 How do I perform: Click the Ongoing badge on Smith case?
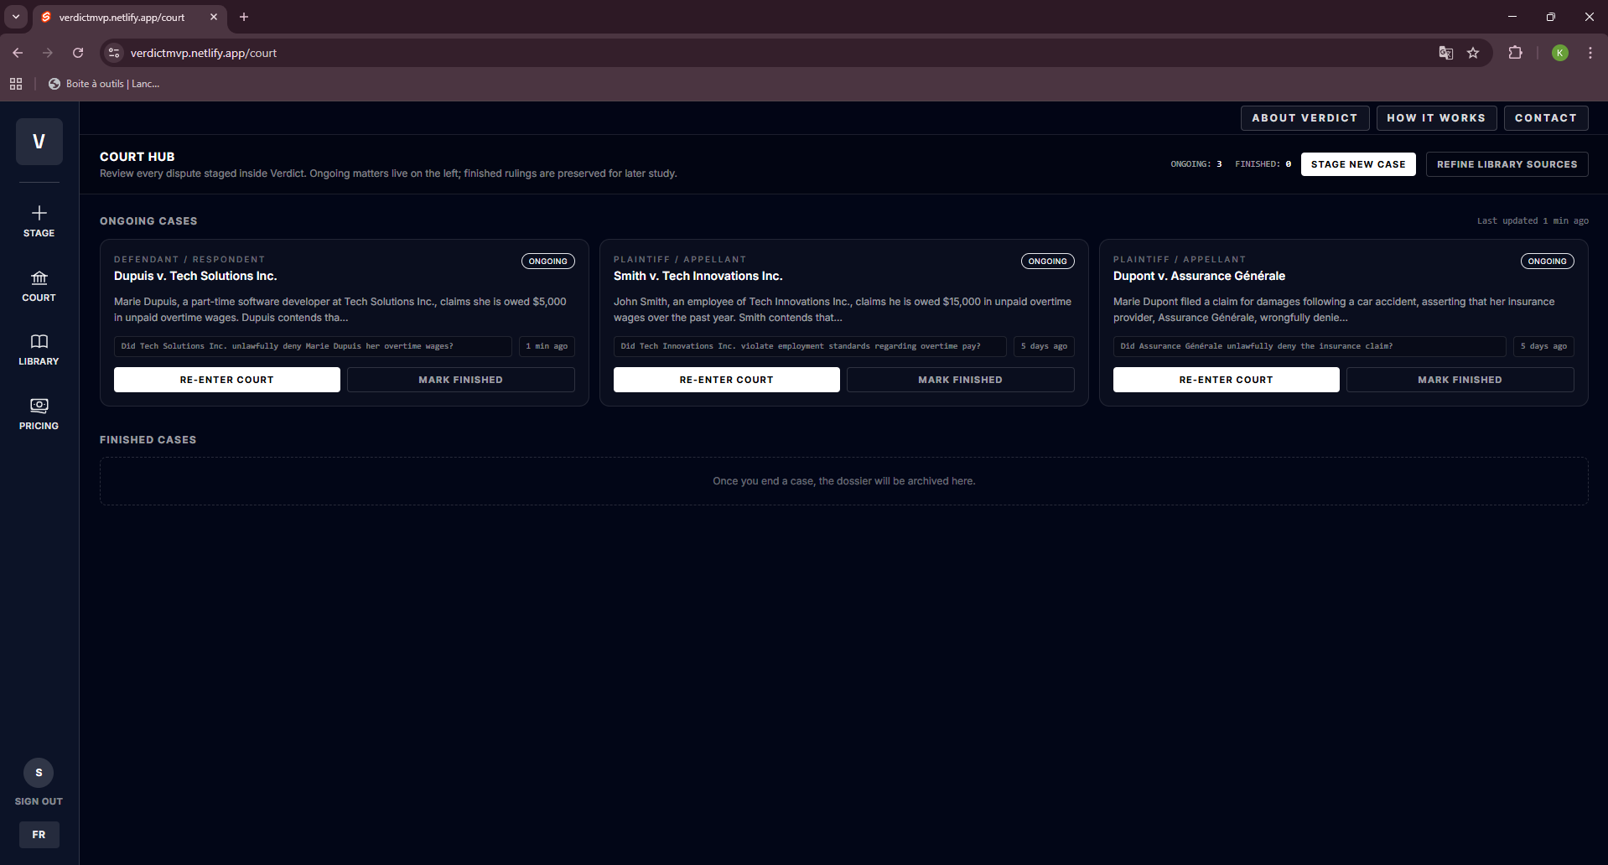[1048, 262]
